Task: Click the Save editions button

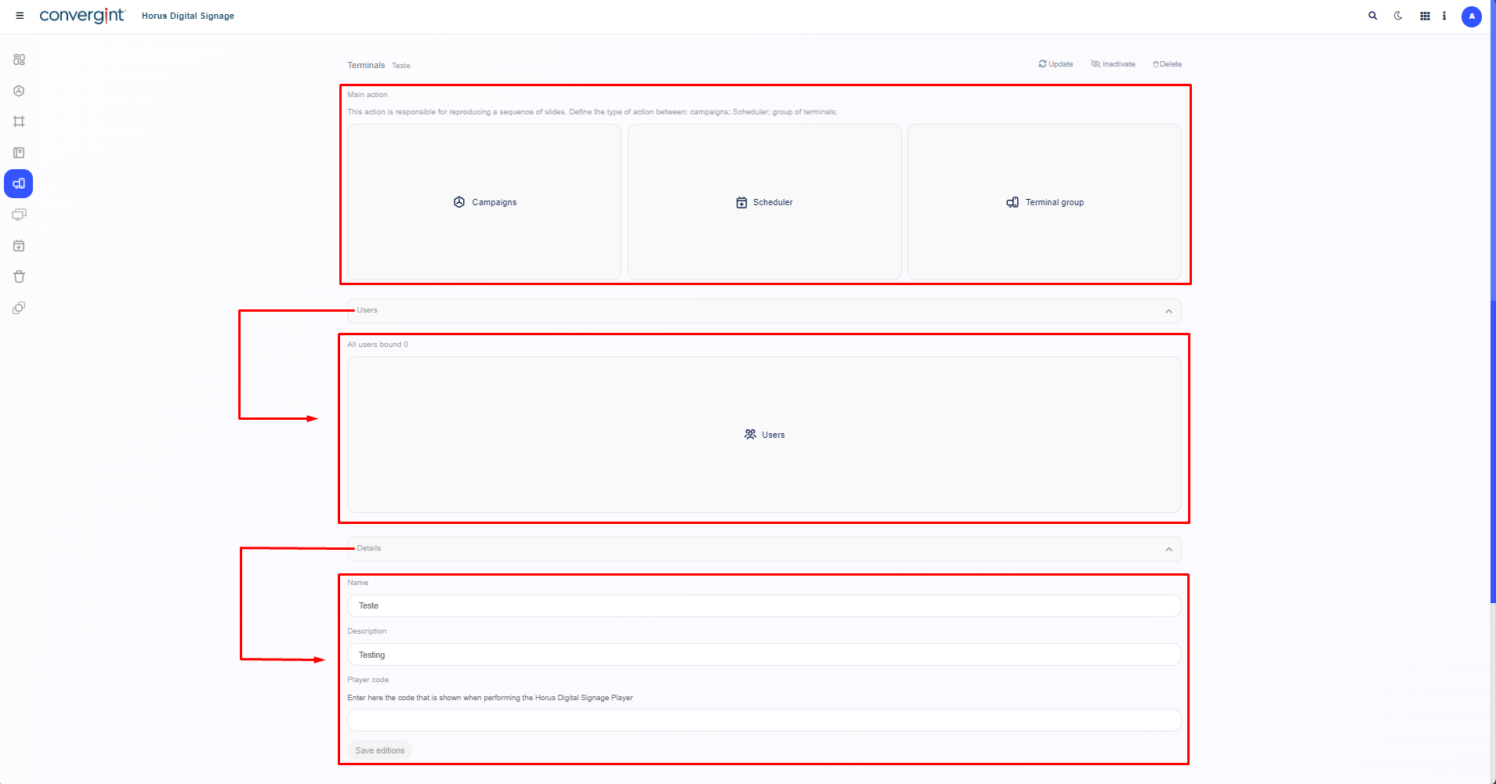Action: pyautogui.click(x=379, y=750)
